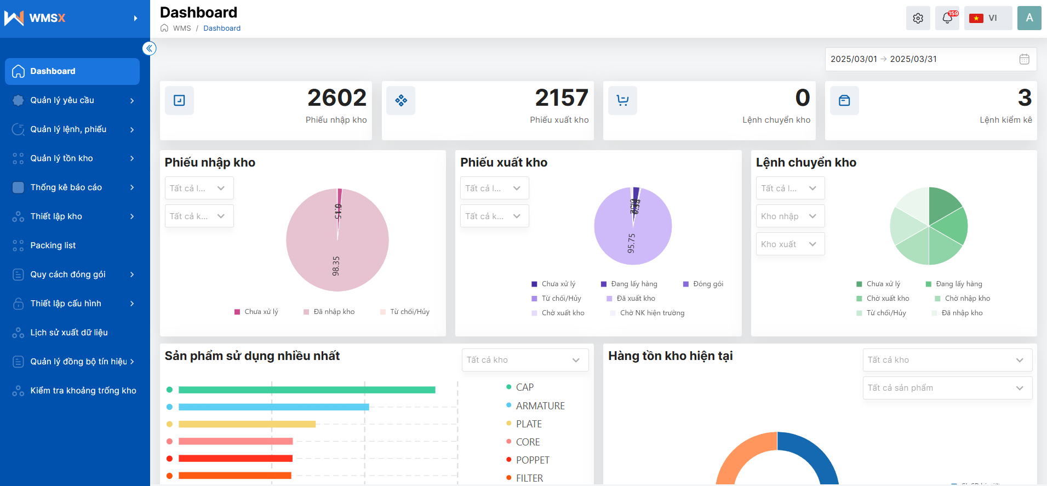Switch language with the VI button
The width and height of the screenshot is (1047, 486).
coord(987,18)
